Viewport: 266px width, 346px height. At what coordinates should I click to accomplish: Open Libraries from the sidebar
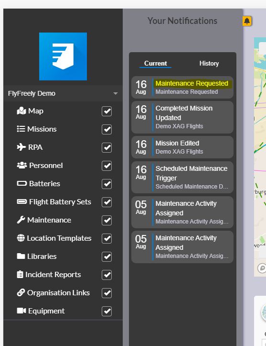(x=37, y=256)
